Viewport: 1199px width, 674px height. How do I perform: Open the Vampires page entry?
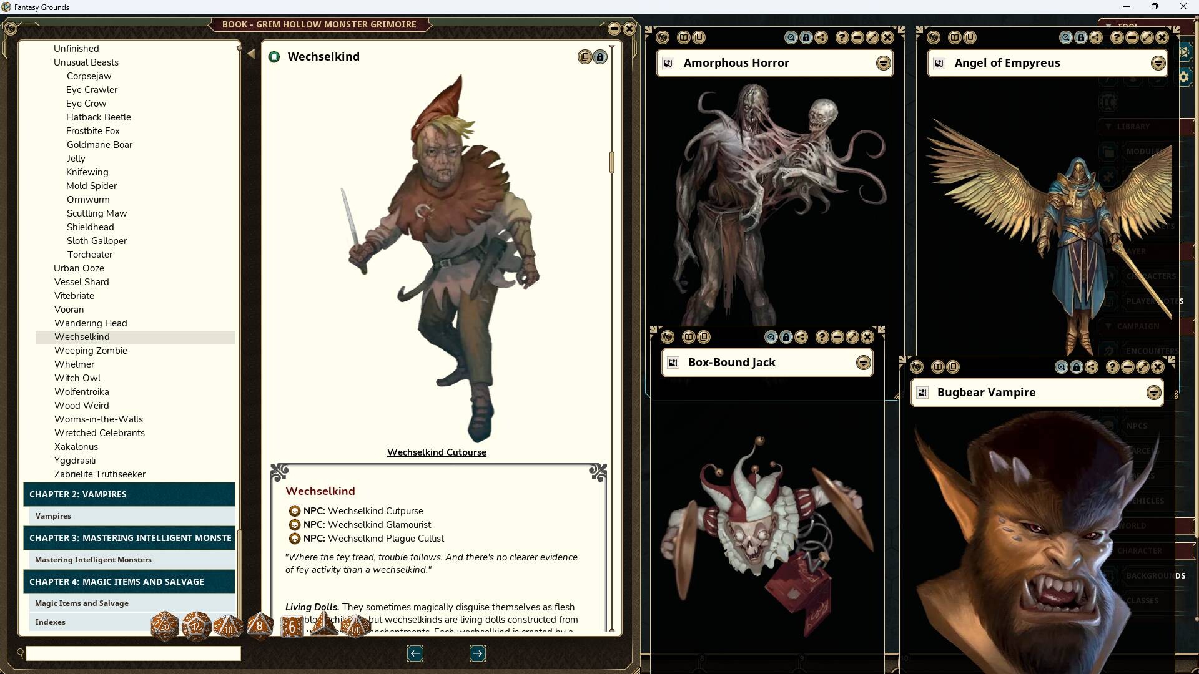coord(53,516)
